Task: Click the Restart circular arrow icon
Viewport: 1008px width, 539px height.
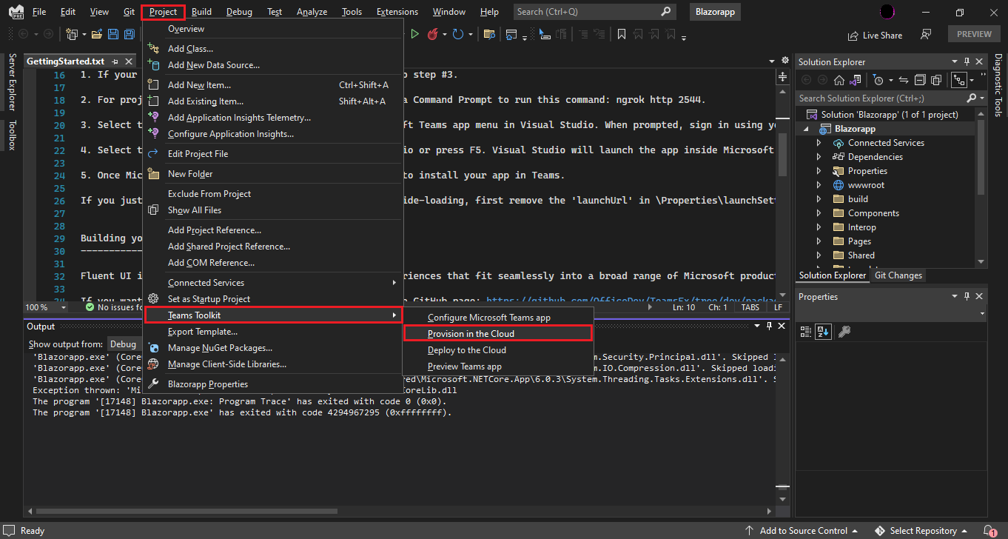Action: tap(458, 34)
